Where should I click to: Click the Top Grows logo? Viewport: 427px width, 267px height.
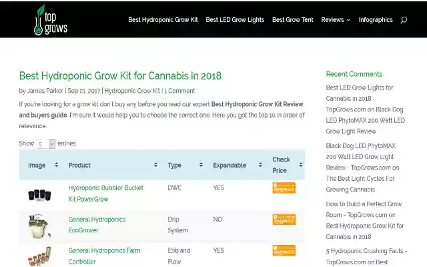[51, 20]
